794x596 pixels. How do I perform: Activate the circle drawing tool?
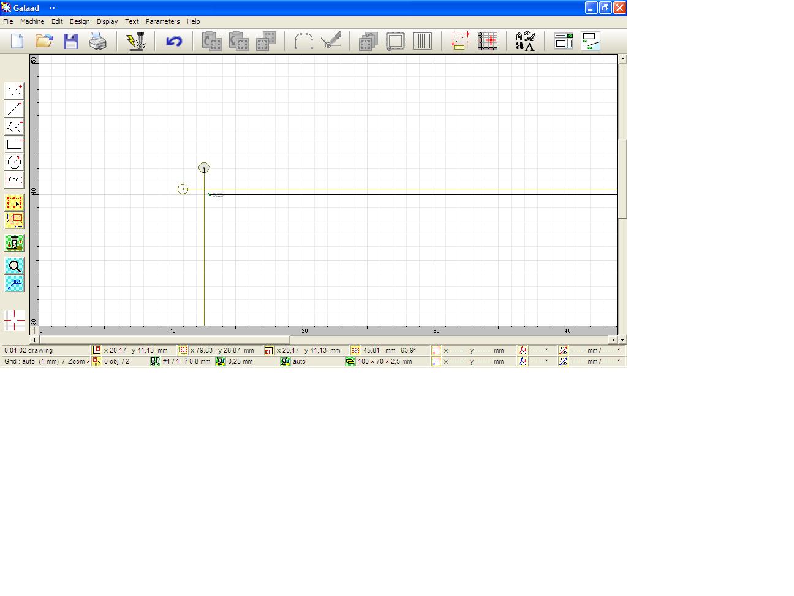(14, 162)
